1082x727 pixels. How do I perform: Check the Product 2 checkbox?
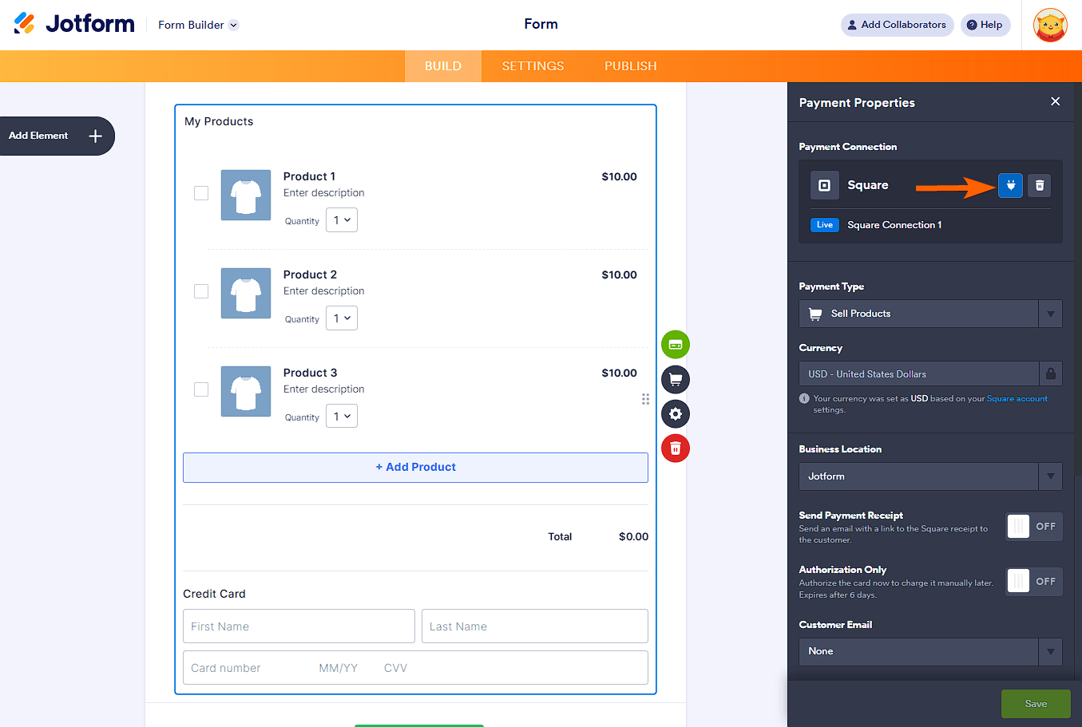click(201, 291)
